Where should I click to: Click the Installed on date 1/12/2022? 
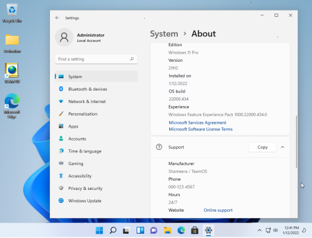click(178, 84)
